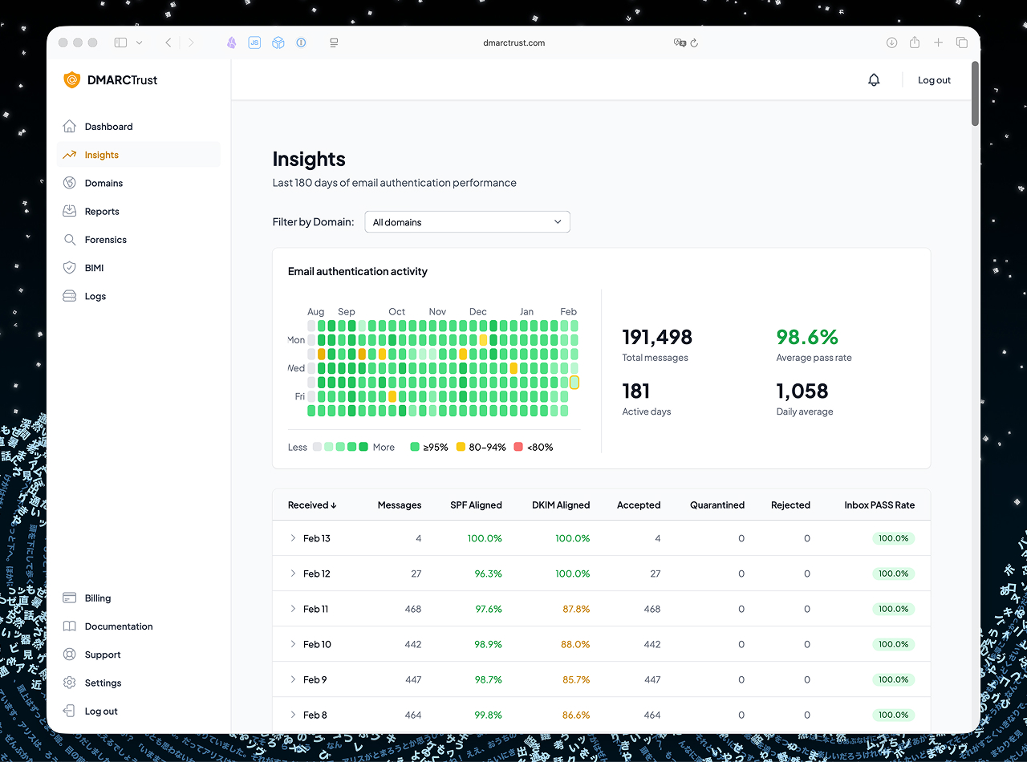1027x762 pixels.
Task: Click the Settings gear icon
Action: click(x=71, y=683)
